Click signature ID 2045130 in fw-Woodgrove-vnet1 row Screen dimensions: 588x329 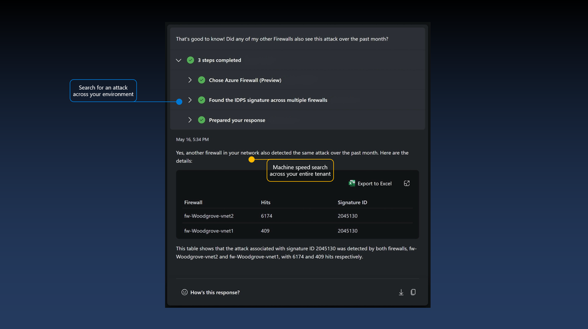pyautogui.click(x=347, y=231)
